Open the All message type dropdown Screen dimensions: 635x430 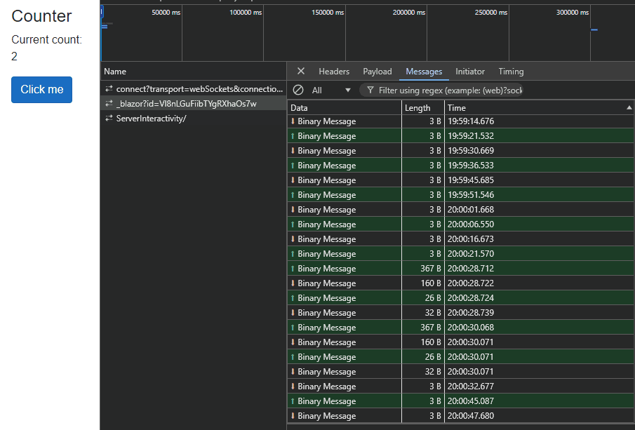point(331,90)
